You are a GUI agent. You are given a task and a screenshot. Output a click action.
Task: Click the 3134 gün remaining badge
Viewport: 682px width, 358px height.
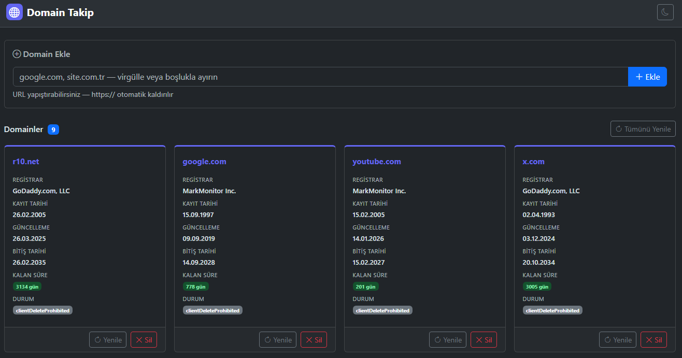coord(27,287)
